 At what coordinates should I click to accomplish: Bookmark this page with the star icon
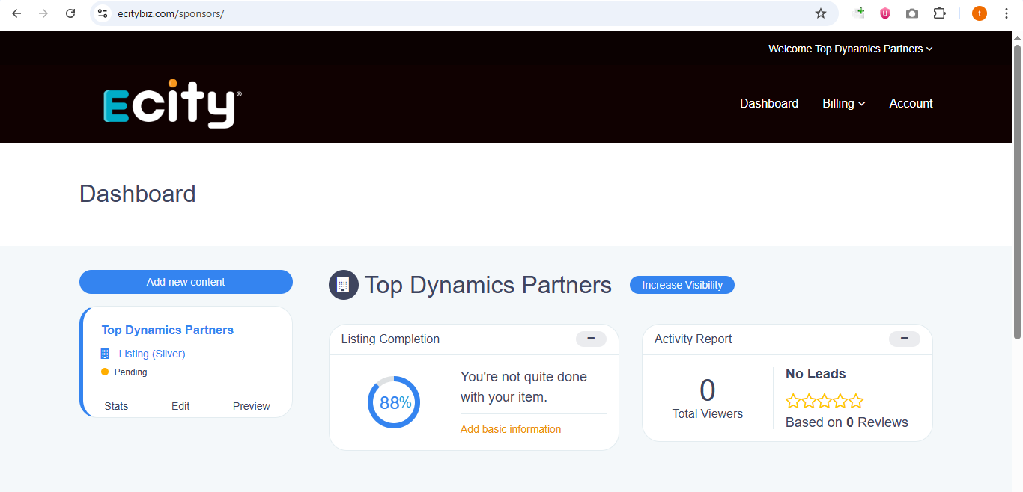(821, 13)
